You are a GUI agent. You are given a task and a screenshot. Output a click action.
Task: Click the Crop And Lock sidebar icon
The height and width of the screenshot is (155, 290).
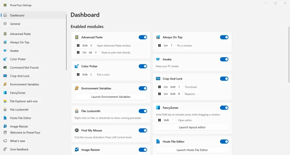(x=5, y=76)
